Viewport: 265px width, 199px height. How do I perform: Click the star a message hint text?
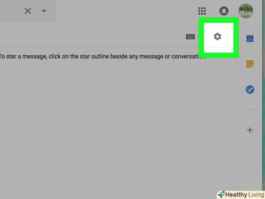tap(103, 56)
